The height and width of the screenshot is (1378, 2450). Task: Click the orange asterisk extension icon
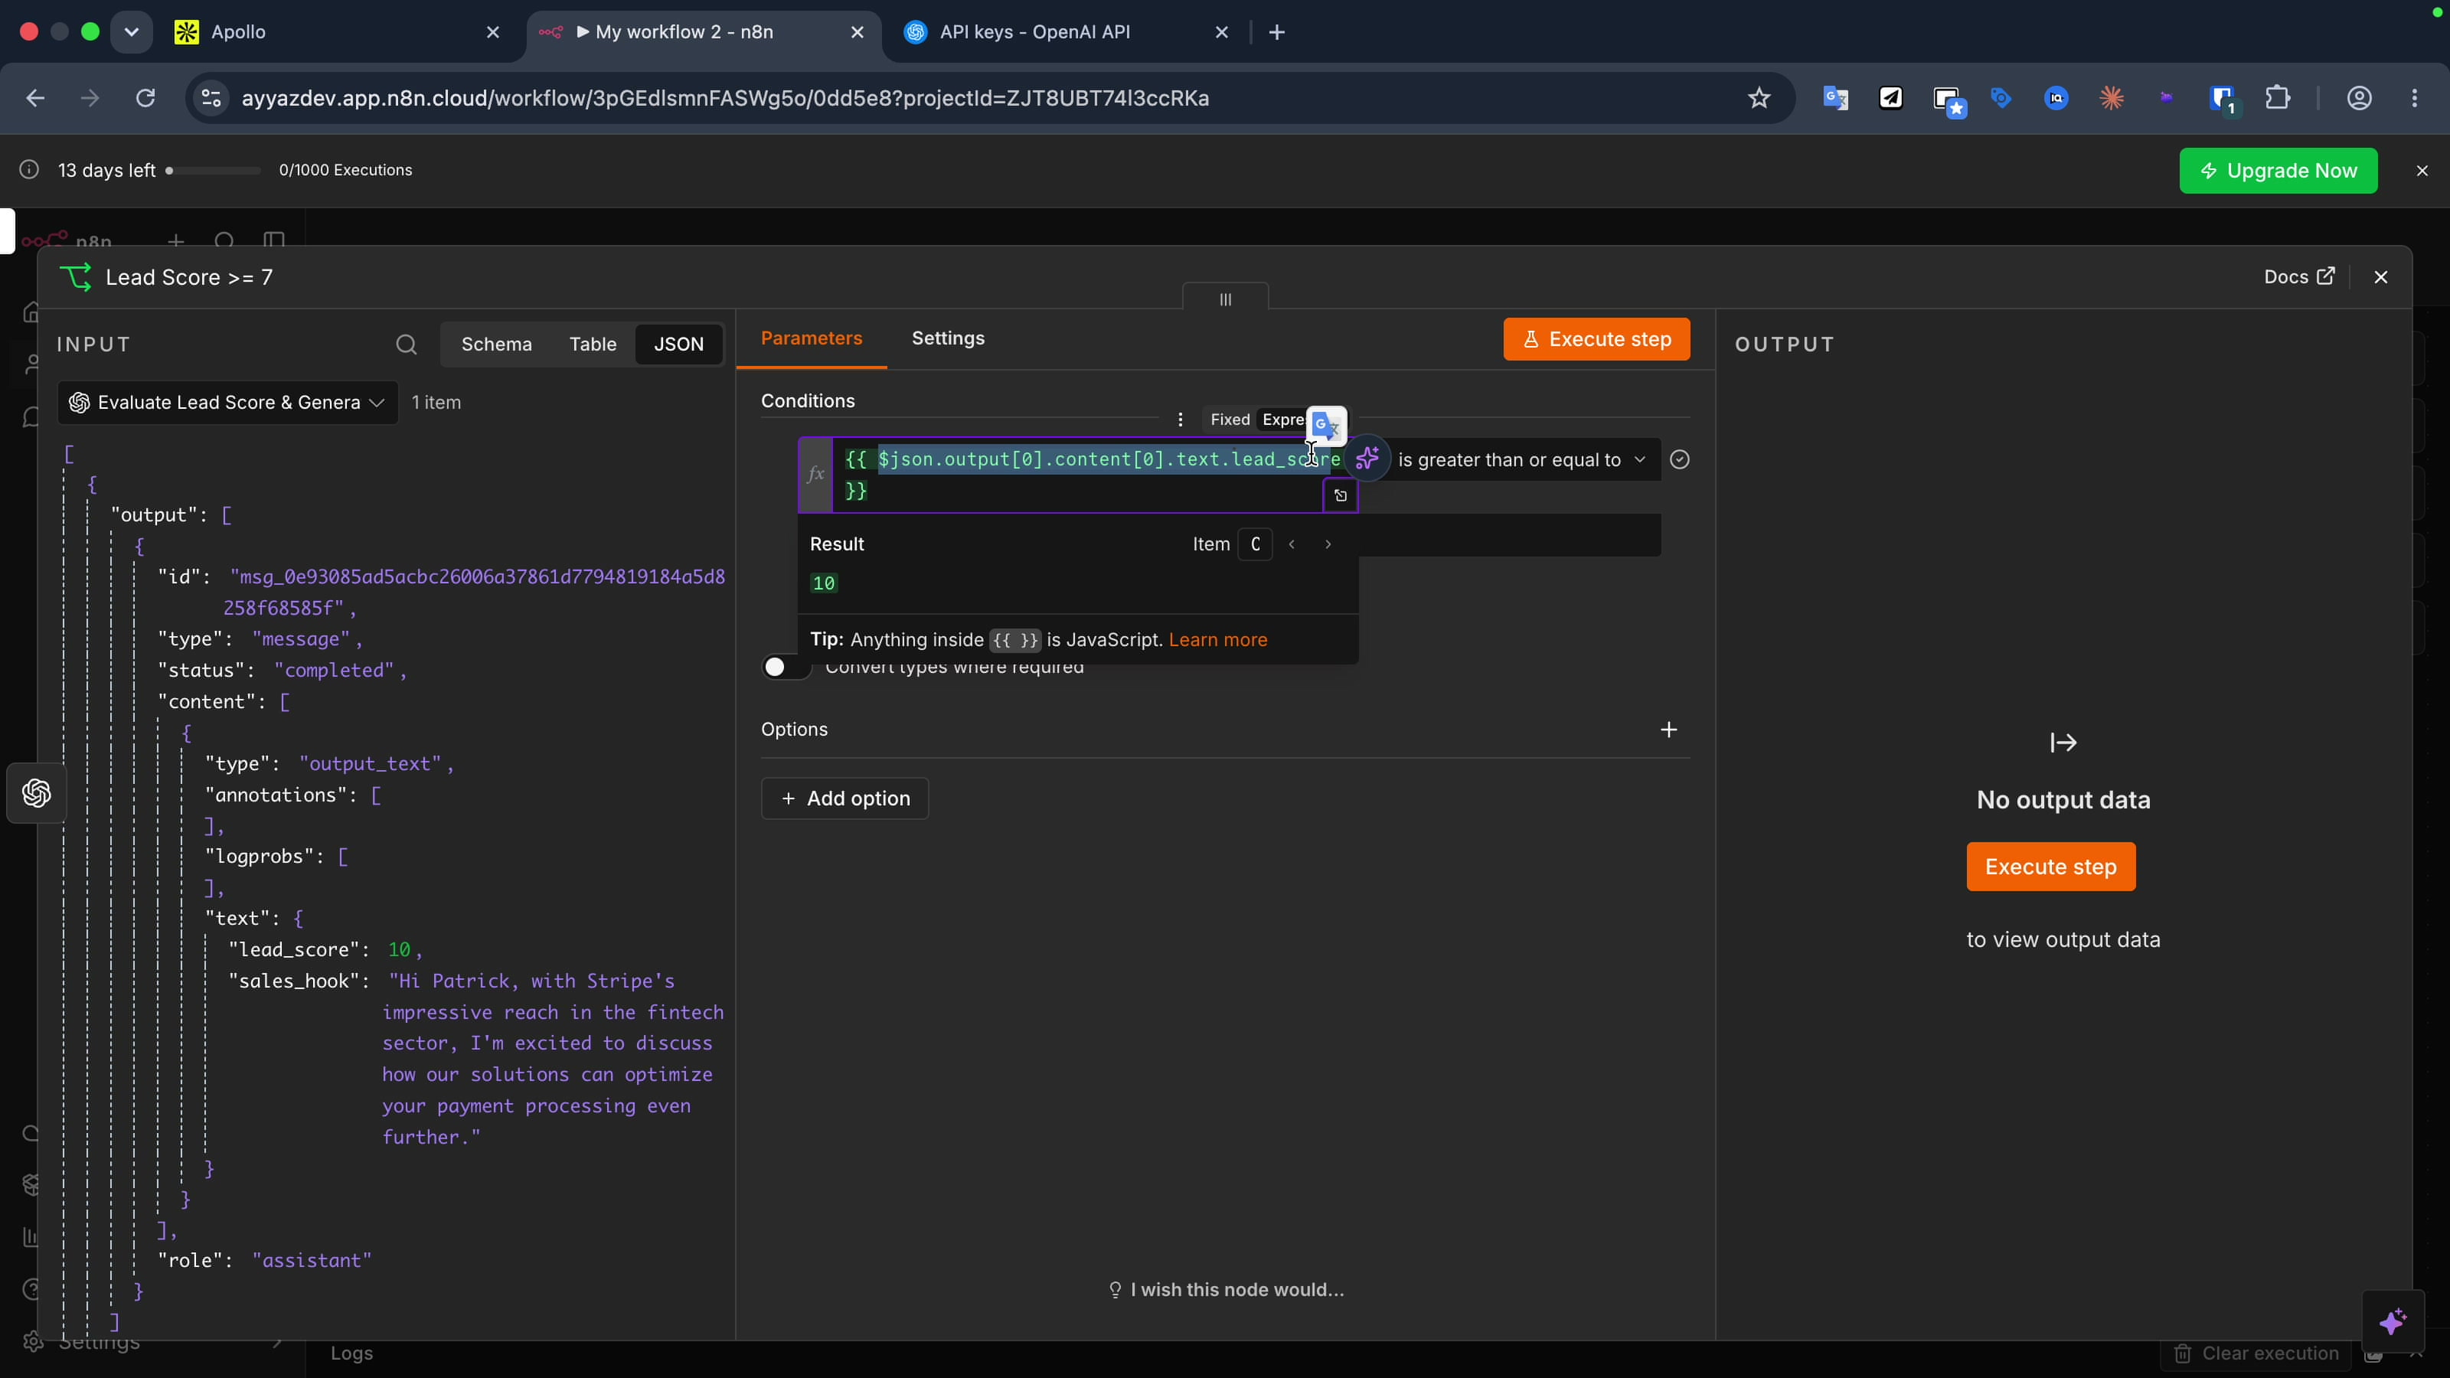pyautogui.click(x=2112, y=98)
